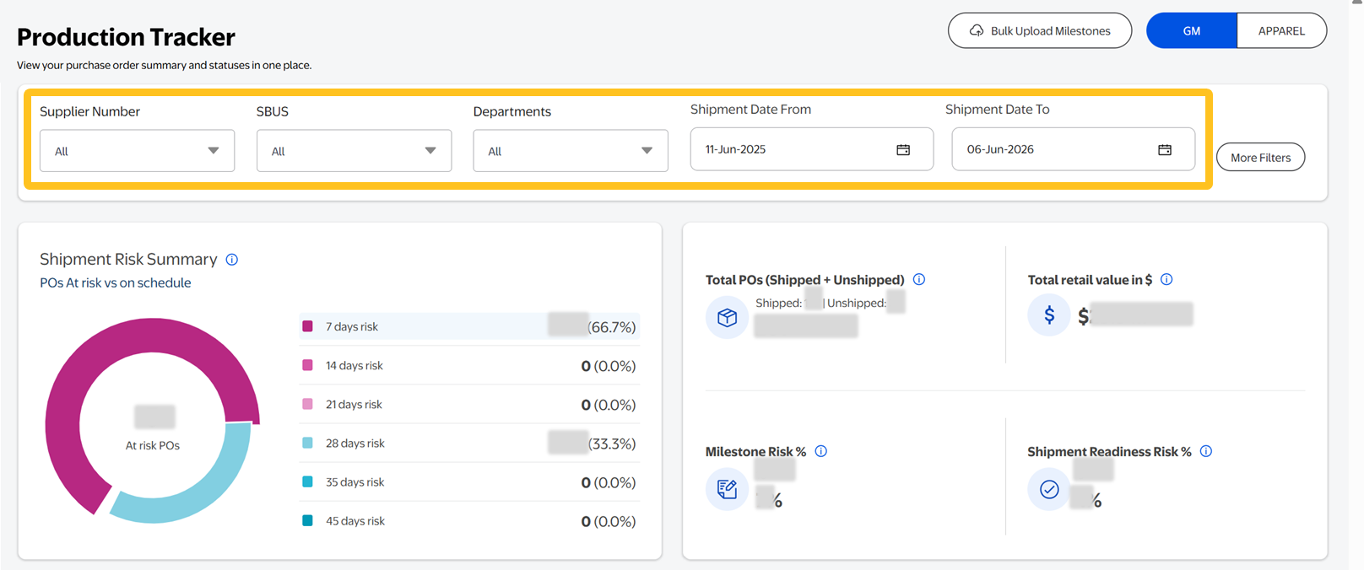This screenshot has height=570, width=1364.
Task: Expand the Supplier Number dropdown
Action: (x=137, y=151)
